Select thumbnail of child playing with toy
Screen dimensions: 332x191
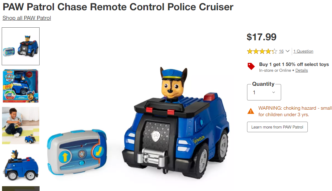click(21, 125)
